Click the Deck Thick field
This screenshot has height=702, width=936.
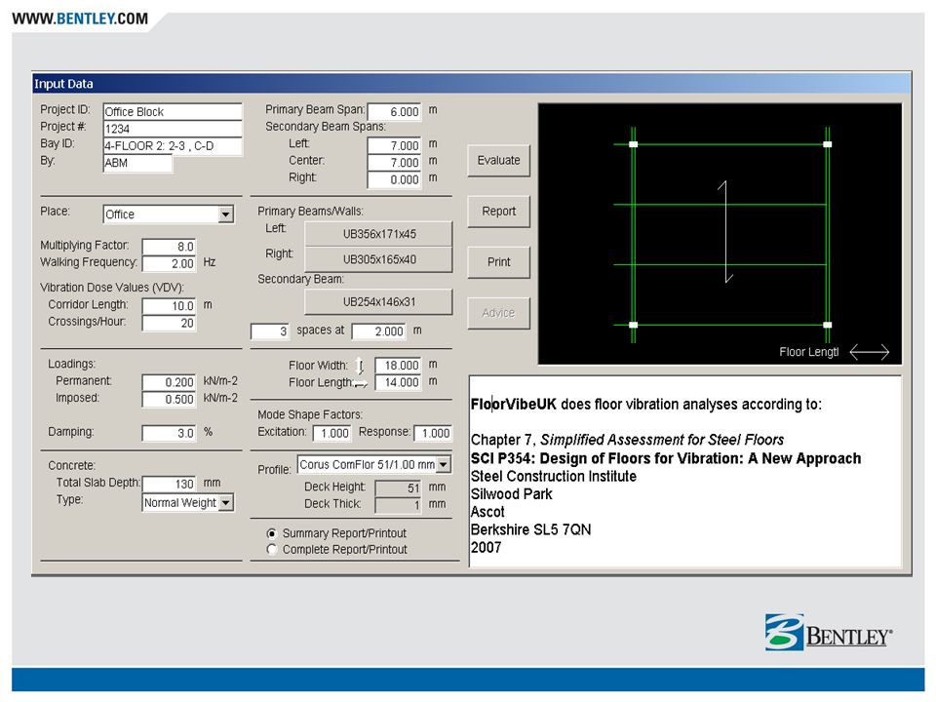398,505
